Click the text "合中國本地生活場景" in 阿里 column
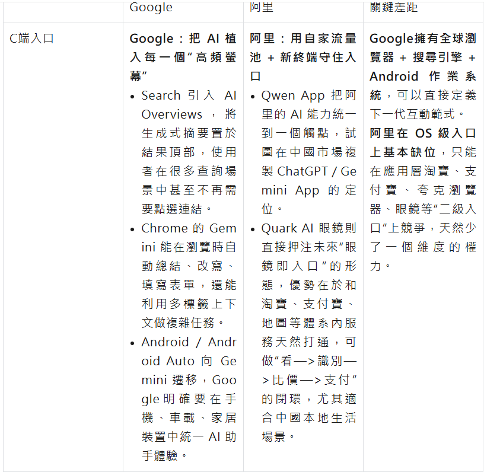 coord(308,417)
